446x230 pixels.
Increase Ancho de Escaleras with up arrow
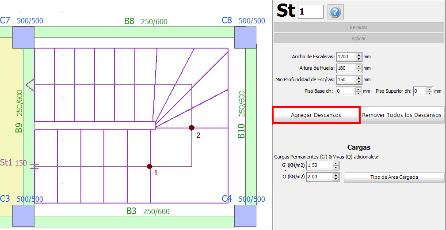(x=358, y=55)
